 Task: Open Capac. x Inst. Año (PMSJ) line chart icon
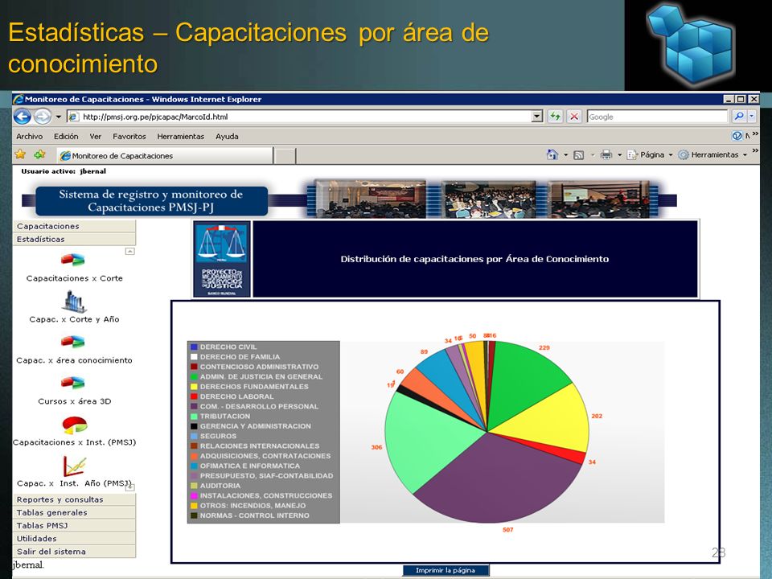(x=75, y=466)
